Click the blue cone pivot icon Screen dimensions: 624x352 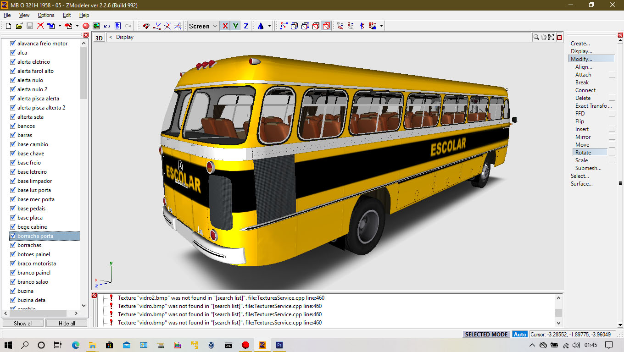pyautogui.click(x=261, y=26)
